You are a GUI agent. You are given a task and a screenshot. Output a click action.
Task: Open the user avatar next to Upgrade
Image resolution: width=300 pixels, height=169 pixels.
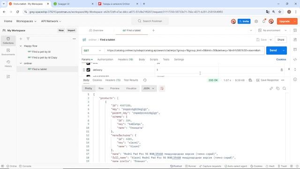point(271,21)
